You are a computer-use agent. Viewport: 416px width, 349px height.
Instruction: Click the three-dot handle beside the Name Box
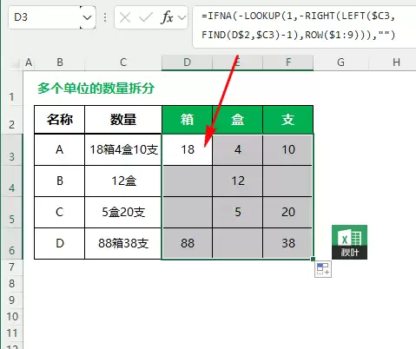105,17
